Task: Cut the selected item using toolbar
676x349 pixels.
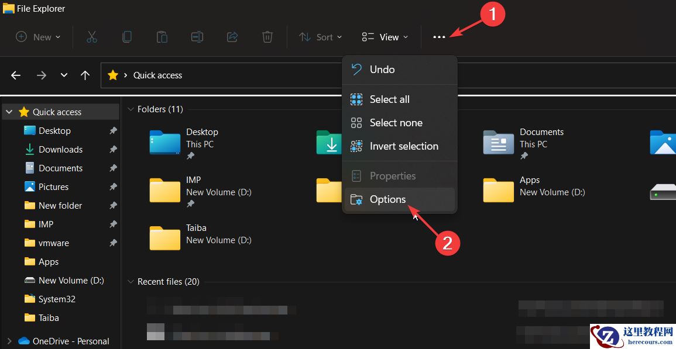Action: click(x=92, y=37)
